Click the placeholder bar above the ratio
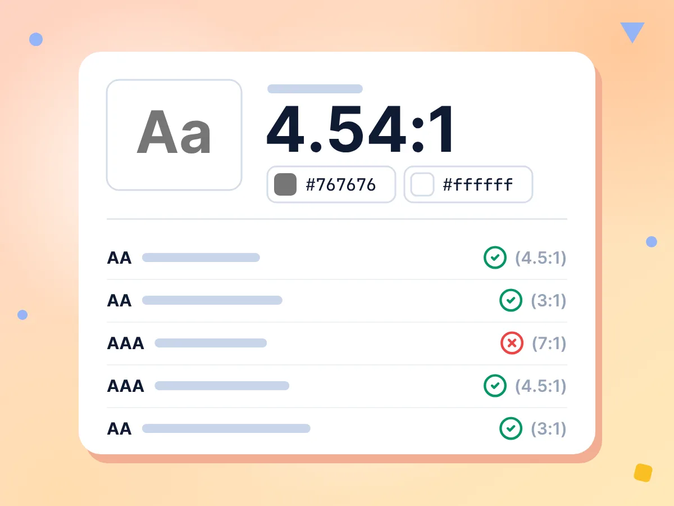 pyautogui.click(x=315, y=89)
